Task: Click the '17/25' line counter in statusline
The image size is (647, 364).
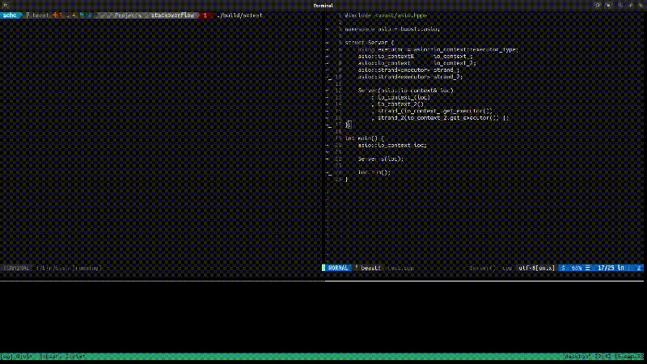Action: tap(606, 268)
